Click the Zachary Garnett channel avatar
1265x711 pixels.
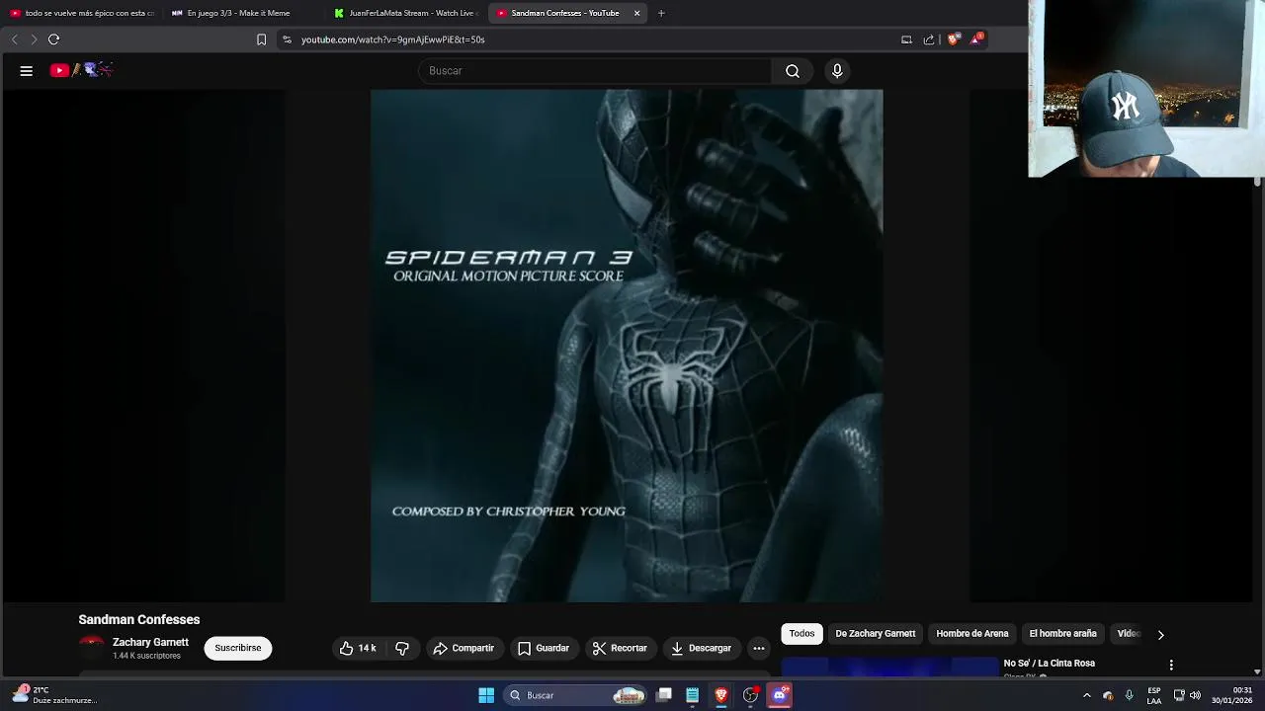tap(91, 648)
